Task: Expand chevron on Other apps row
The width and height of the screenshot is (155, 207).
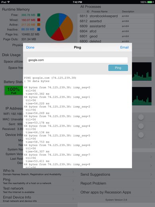Action: (x=151, y=192)
